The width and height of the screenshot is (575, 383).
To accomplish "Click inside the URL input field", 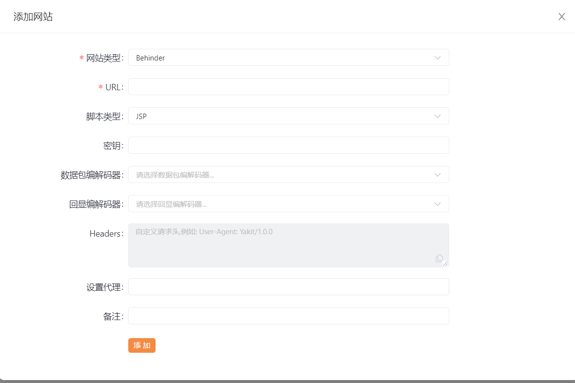I will point(288,86).
